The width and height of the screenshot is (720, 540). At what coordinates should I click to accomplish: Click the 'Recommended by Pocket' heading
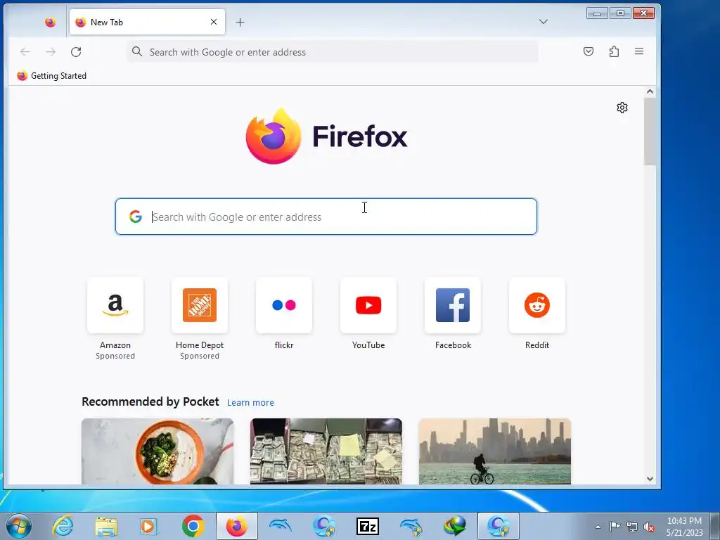click(x=150, y=401)
